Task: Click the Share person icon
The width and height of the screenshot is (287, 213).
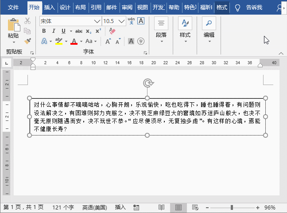Action: pyautogui.click(x=279, y=8)
